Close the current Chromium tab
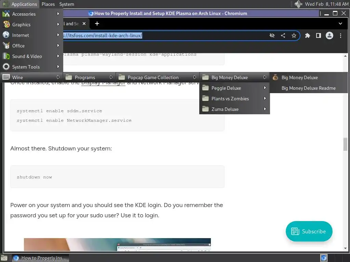This screenshot has width=350, height=262. (x=84, y=24)
